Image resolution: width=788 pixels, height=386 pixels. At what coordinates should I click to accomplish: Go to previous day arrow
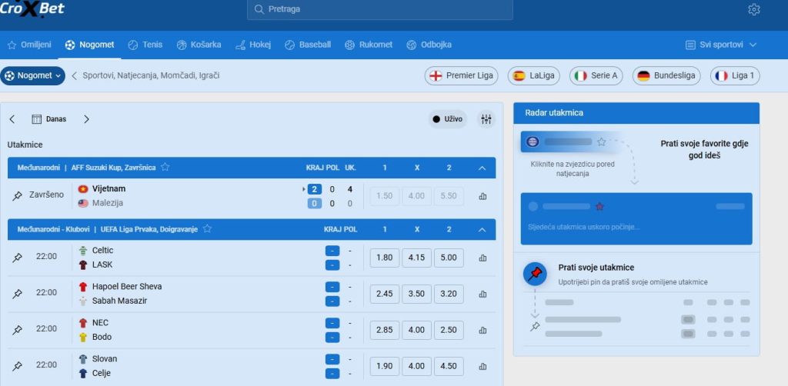tap(12, 119)
